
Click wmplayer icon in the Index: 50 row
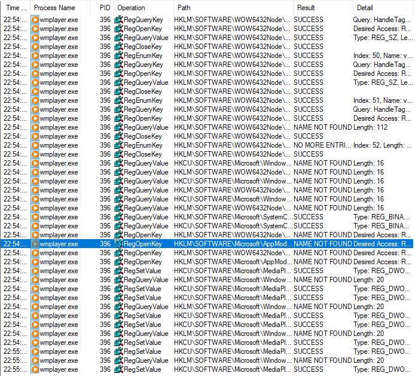35,56
